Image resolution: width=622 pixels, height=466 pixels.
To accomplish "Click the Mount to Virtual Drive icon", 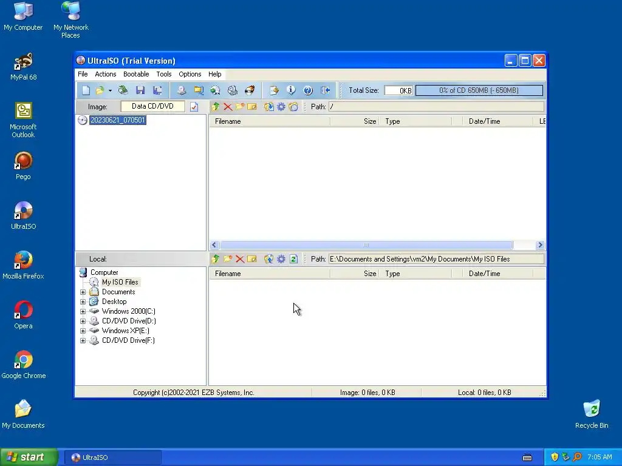I will (233, 90).
